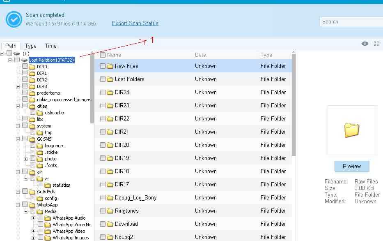Click the Export Scan Status link

(x=135, y=23)
